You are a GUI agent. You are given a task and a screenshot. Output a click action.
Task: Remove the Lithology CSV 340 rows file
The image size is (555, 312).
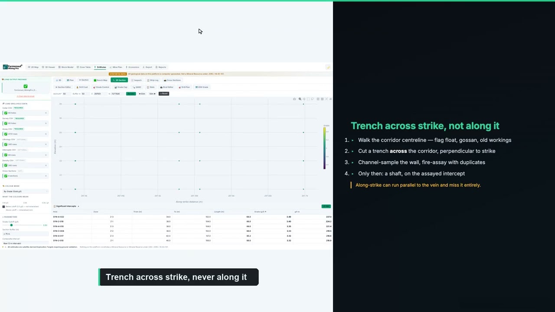[46, 144]
